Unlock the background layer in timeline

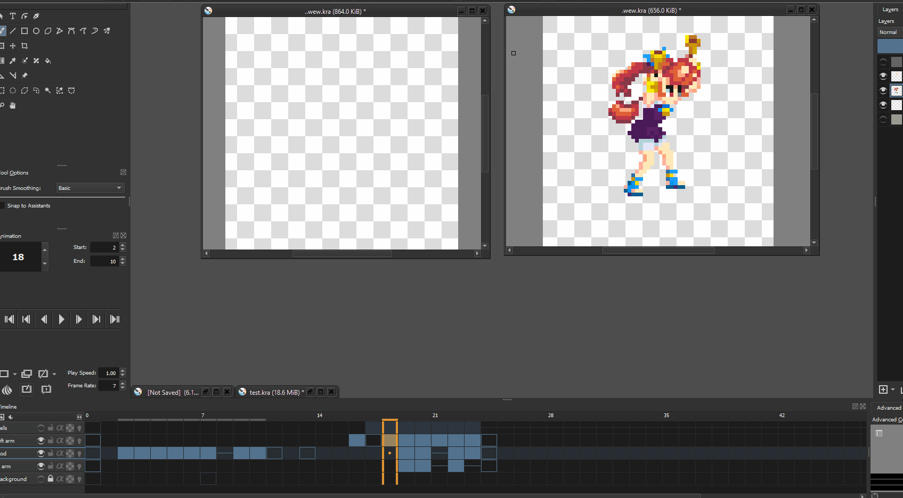tap(51, 479)
